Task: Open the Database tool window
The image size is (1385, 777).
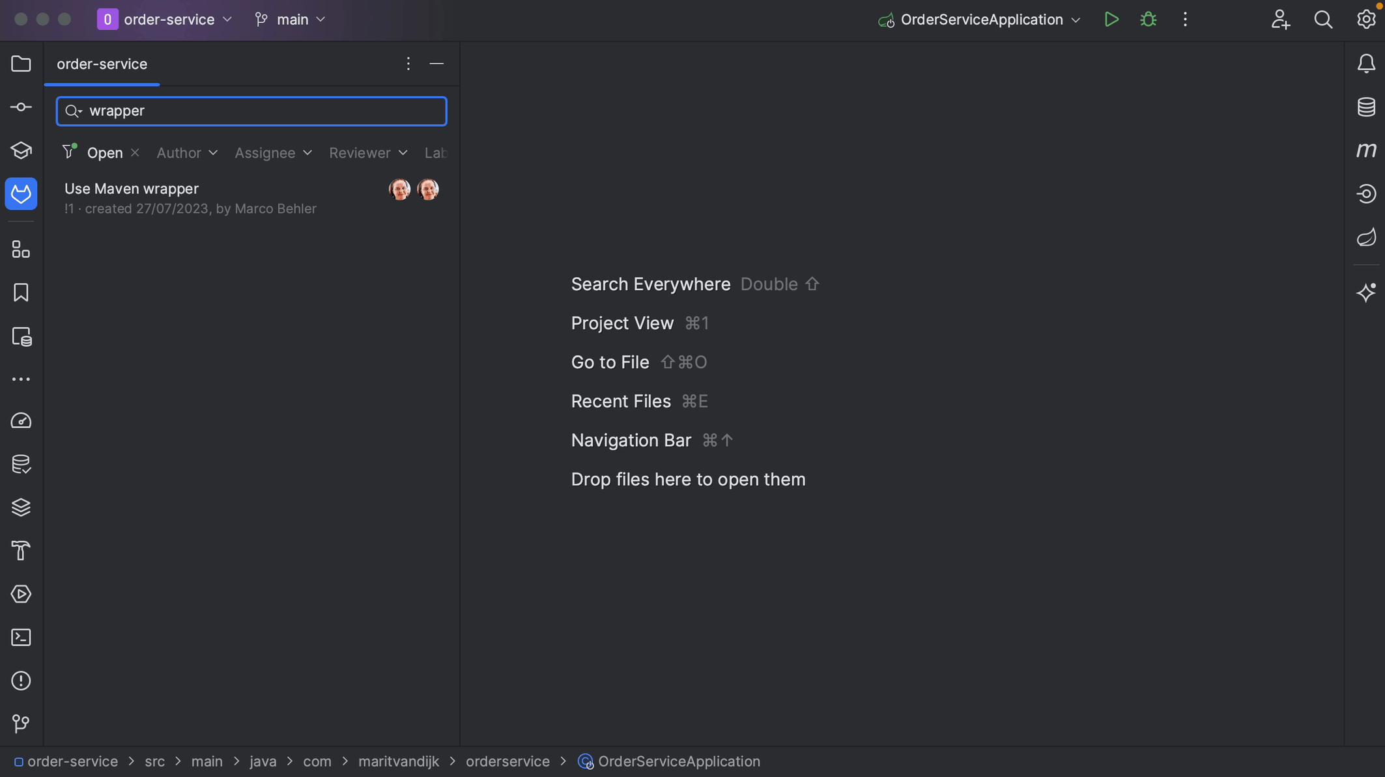Action: (x=1366, y=107)
